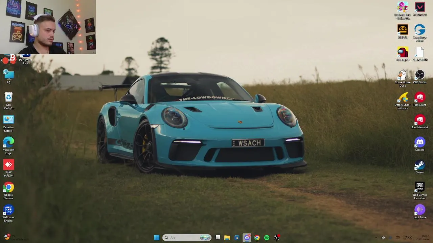Select the Among Us desktop icon
This screenshot has height=243, width=433.
403,54
